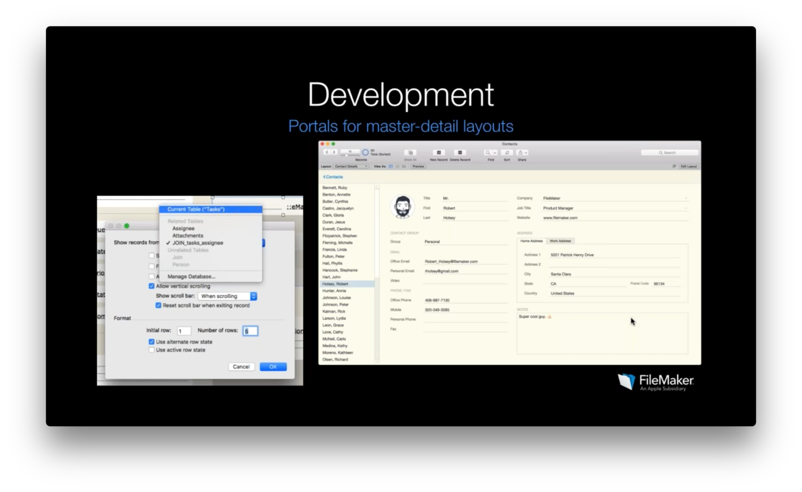Click the record number field
The height and width of the screenshot is (492, 802).
click(350, 151)
